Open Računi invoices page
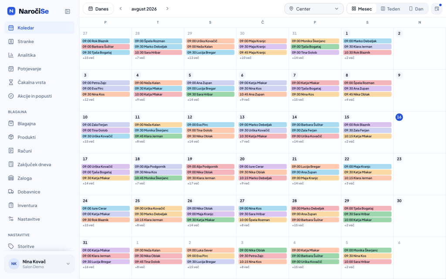Image resolution: width=446 pixels, height=279 pixels. tap(40, 151)
